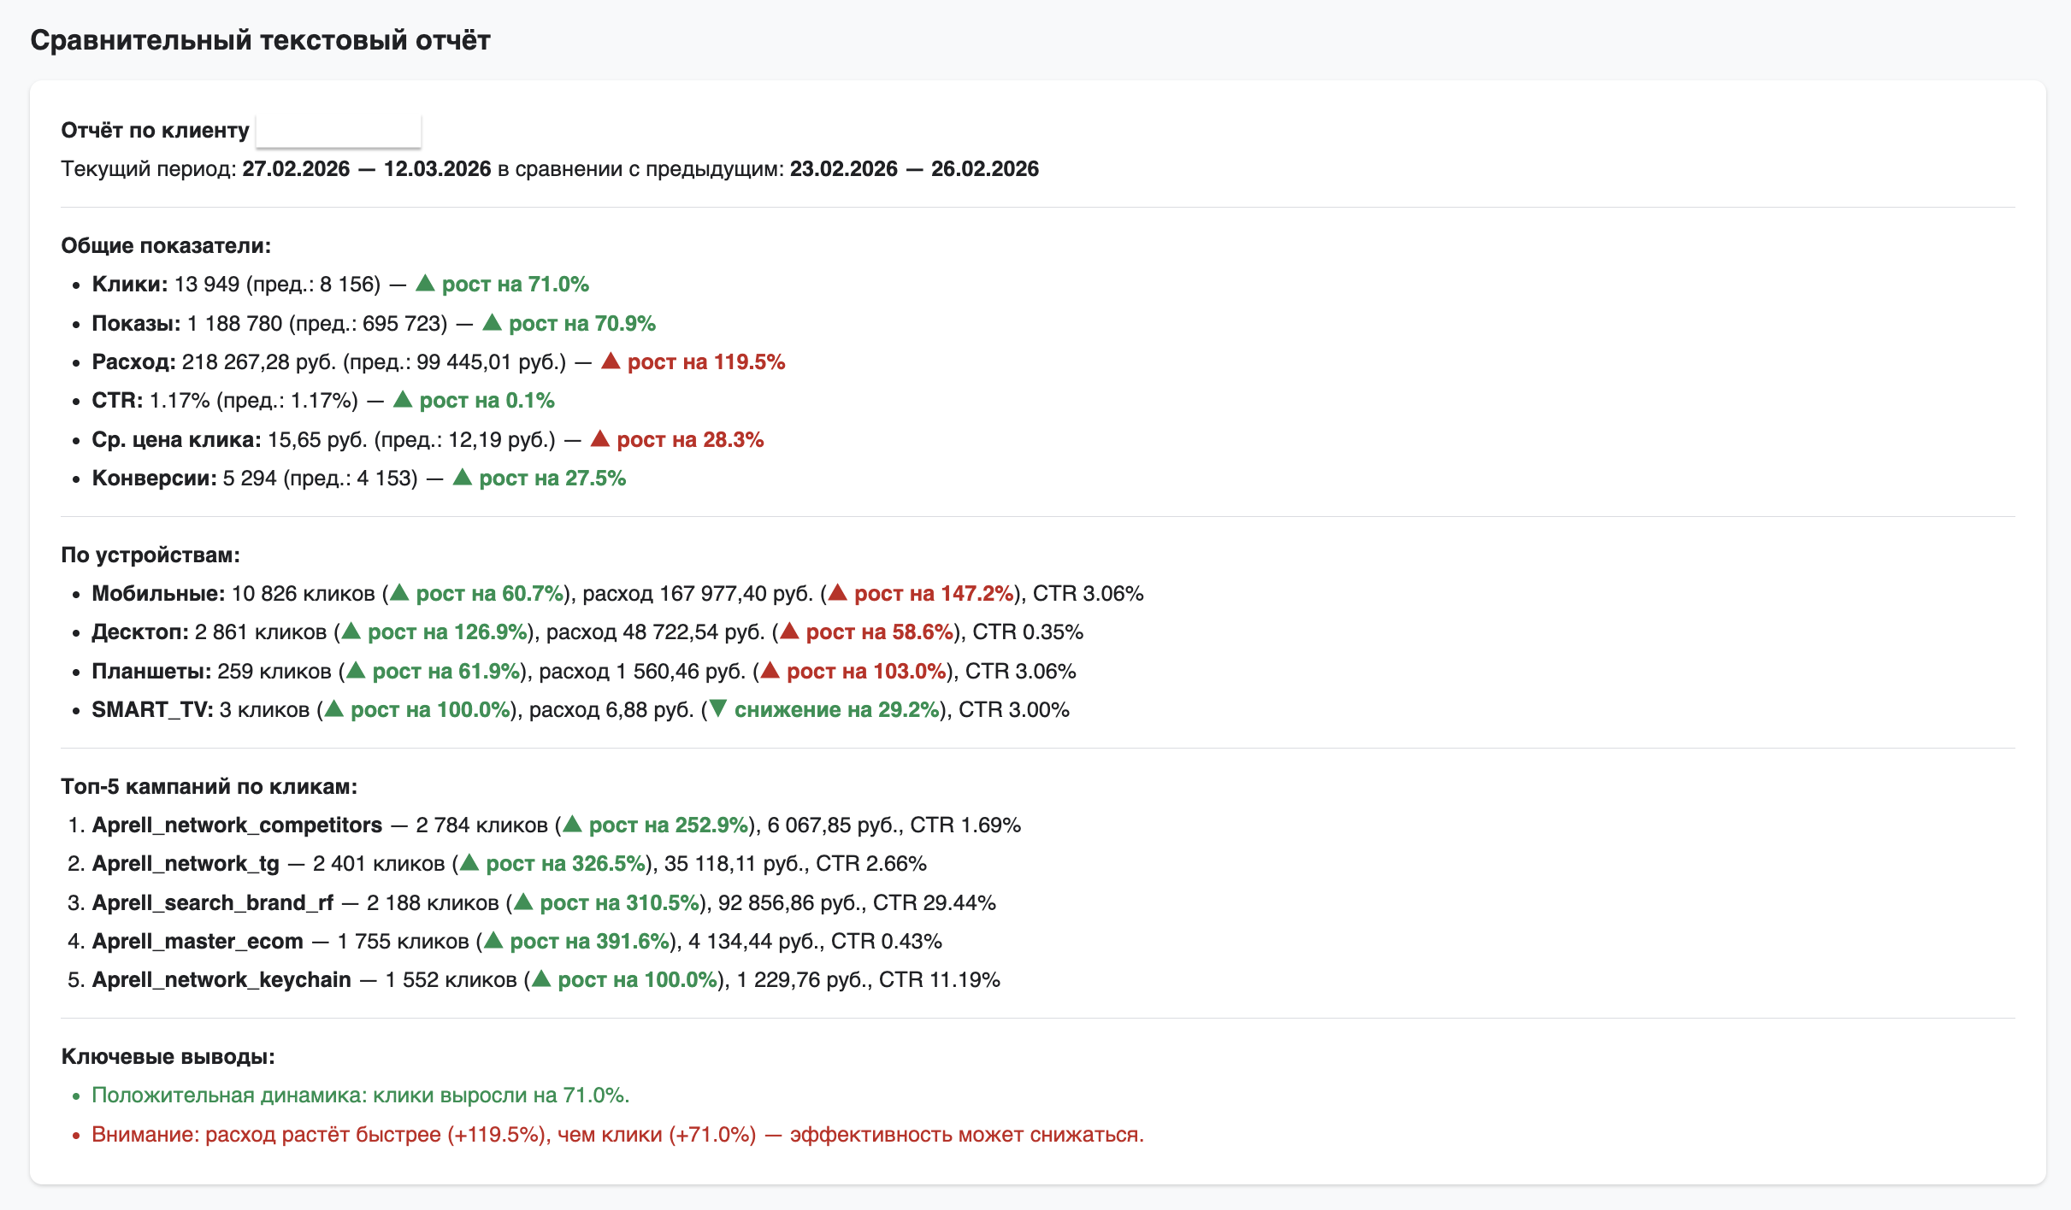2071x1210 pixels.
Task: Click the green triangle beside CTR рост на 0.1%
Action: tap(403, 399)
